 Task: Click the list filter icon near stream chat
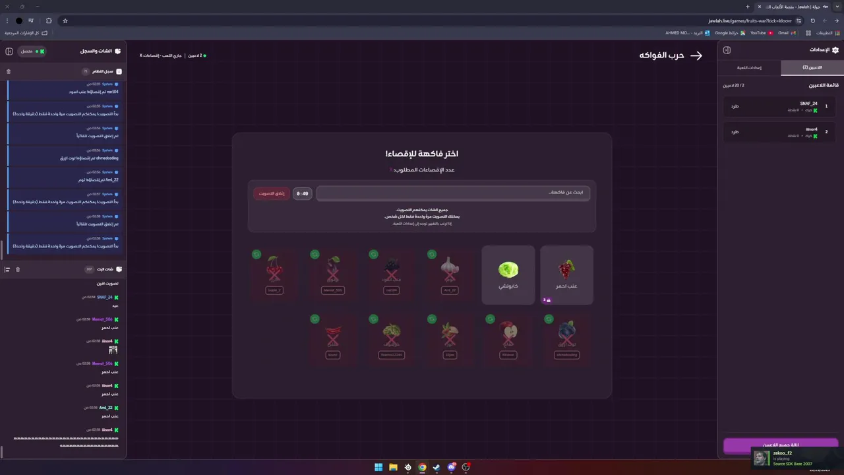tap(7, 269)
